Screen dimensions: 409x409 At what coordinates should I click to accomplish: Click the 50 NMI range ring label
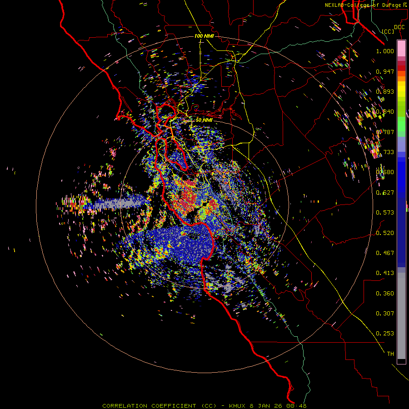click(x=204, y=120)
